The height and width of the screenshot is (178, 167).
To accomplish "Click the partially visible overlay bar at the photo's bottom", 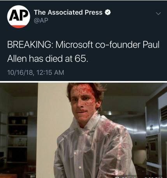I will pyautogui.click(x=139, y=177).
